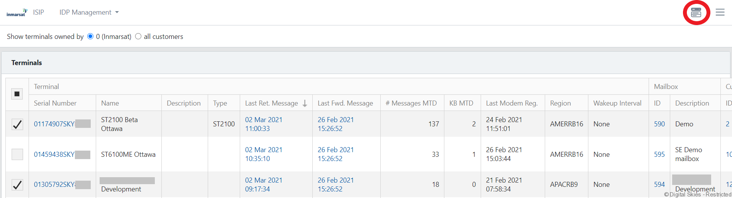Select the 0 (Inmarsat) radio button
Image resolution: width=732 pixels, height=198 pixels.
tap(90, 36)
